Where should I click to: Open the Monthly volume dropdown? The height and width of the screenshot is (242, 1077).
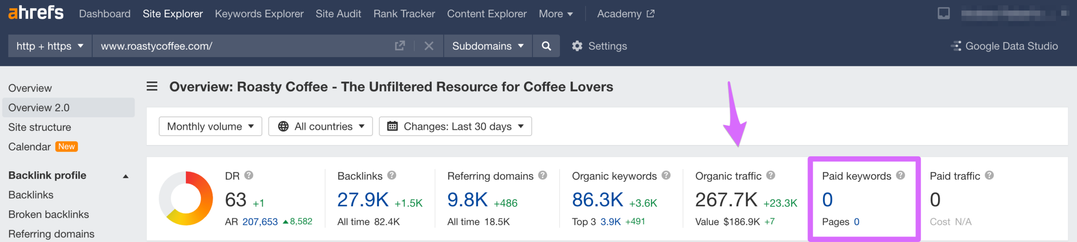coord(210,126)
